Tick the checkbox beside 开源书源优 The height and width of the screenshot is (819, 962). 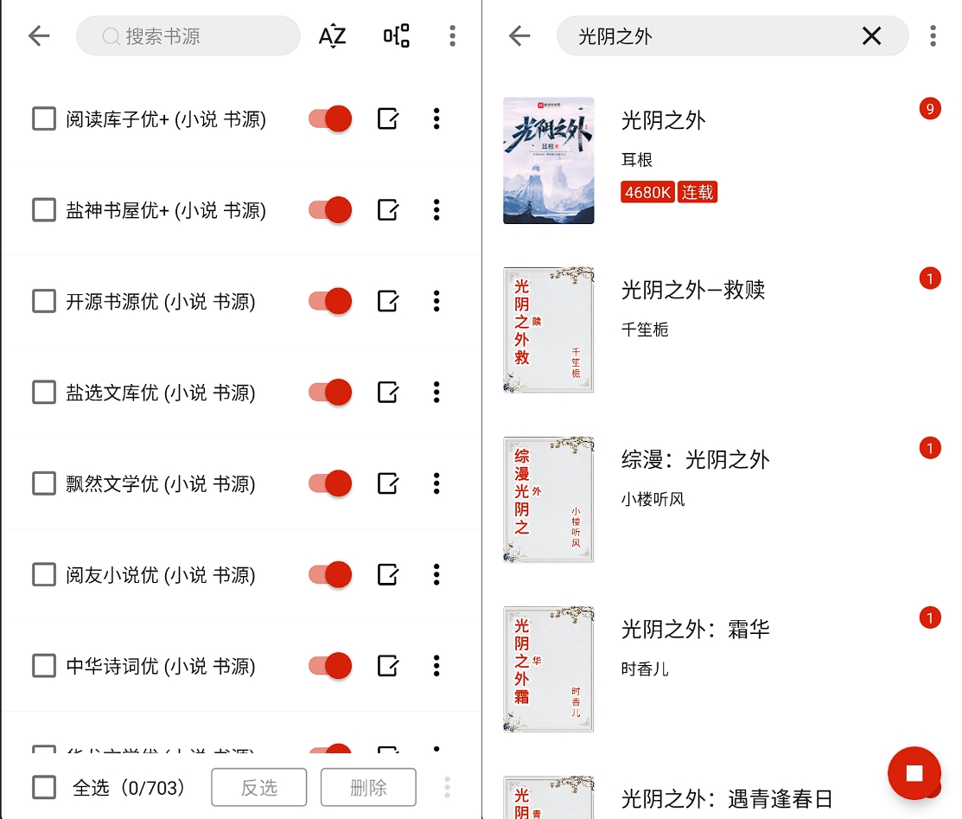point(43,301)
